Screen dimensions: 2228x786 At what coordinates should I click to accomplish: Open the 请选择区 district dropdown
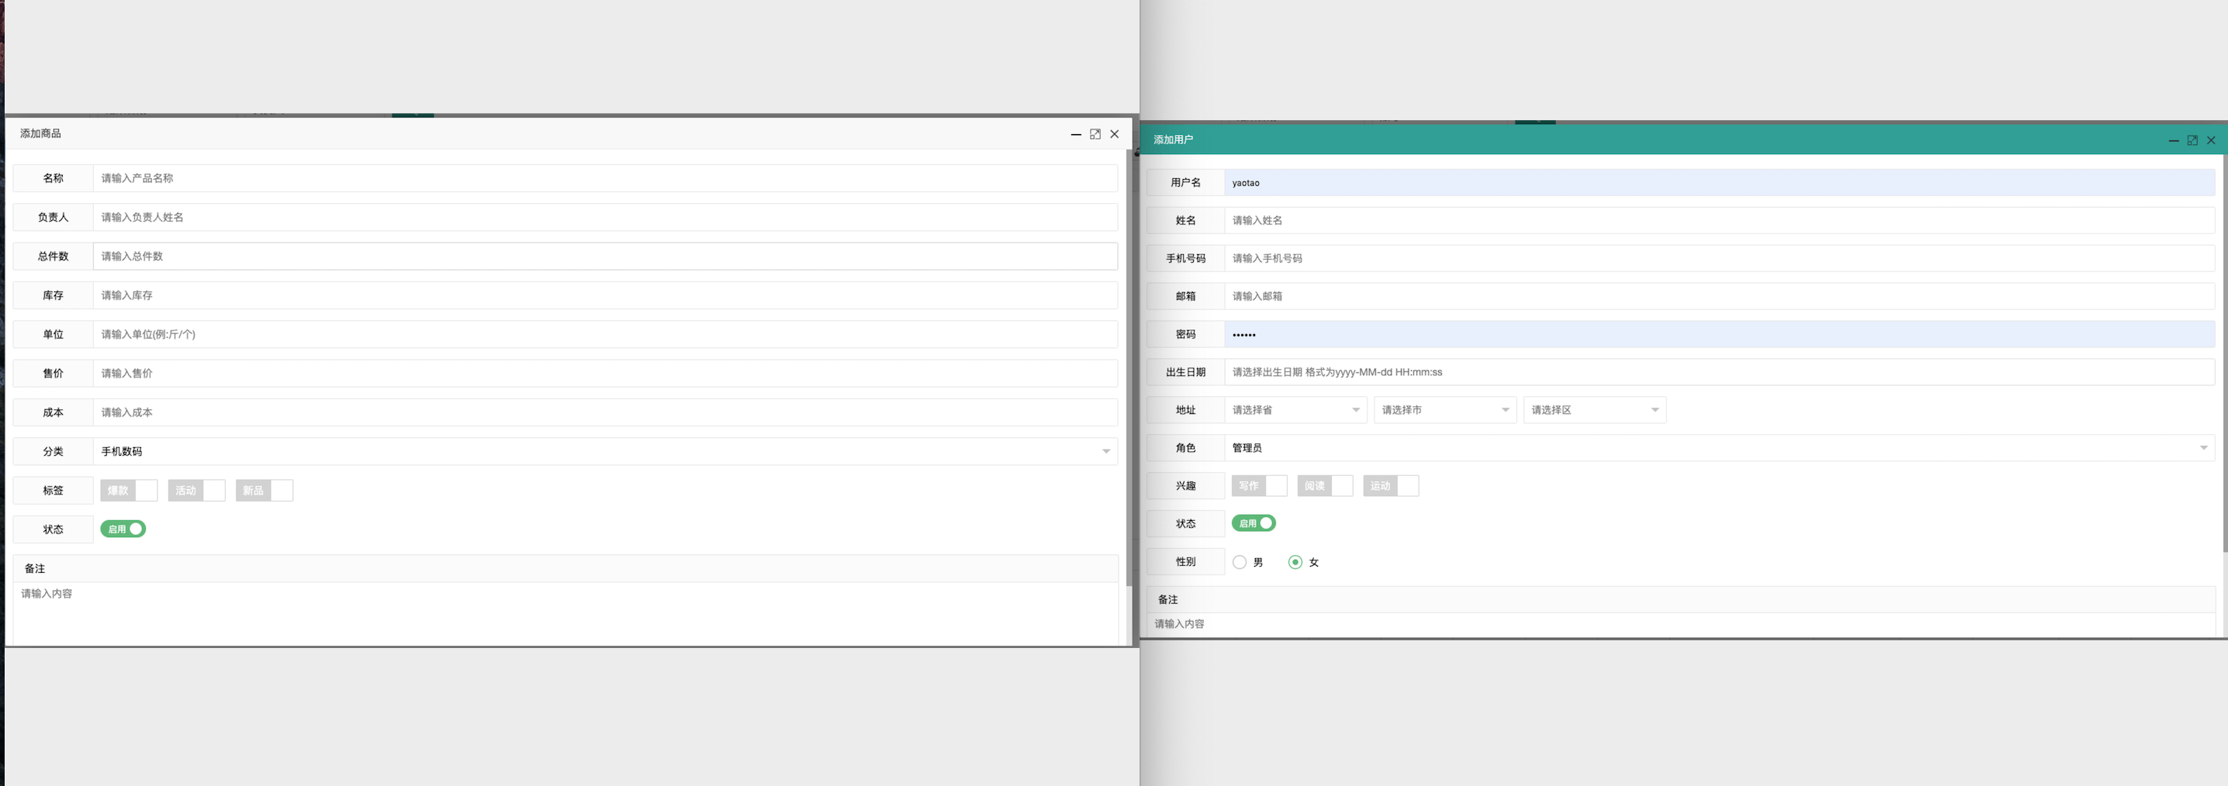1595,410
